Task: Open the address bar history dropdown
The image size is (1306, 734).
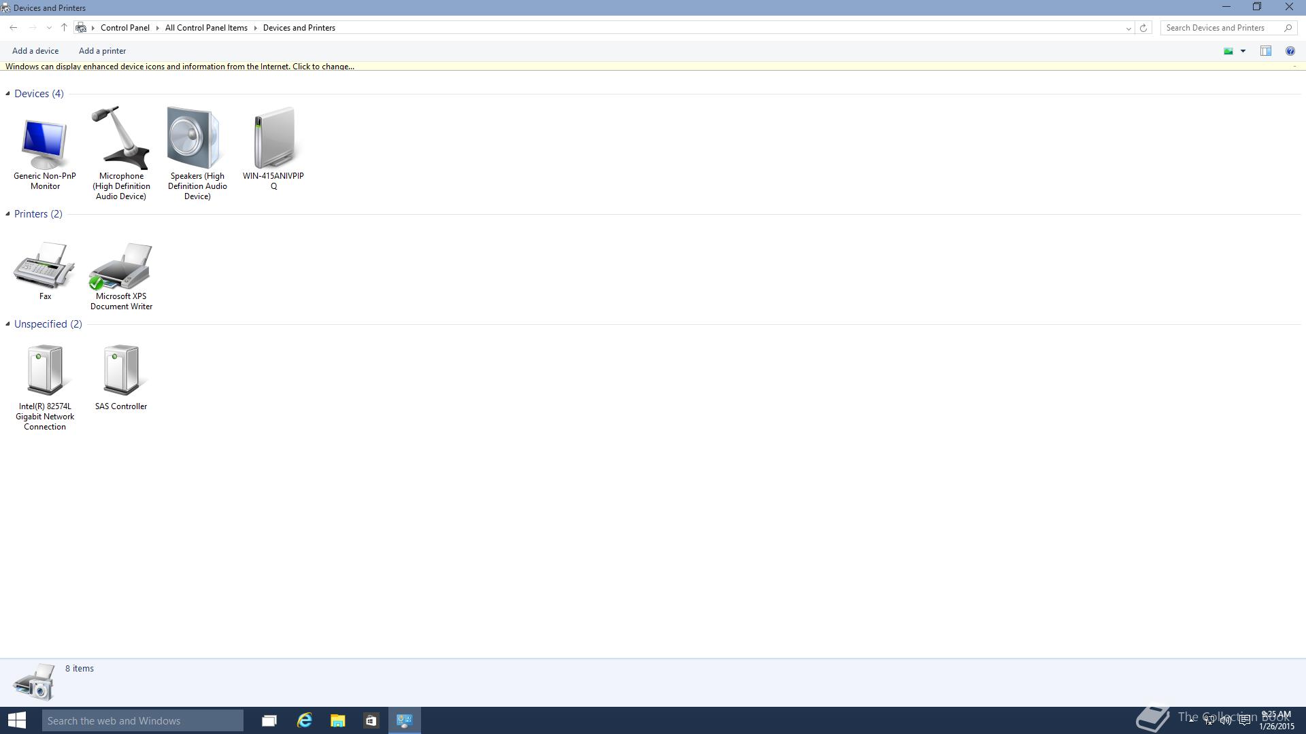Action: point(1128,28)
